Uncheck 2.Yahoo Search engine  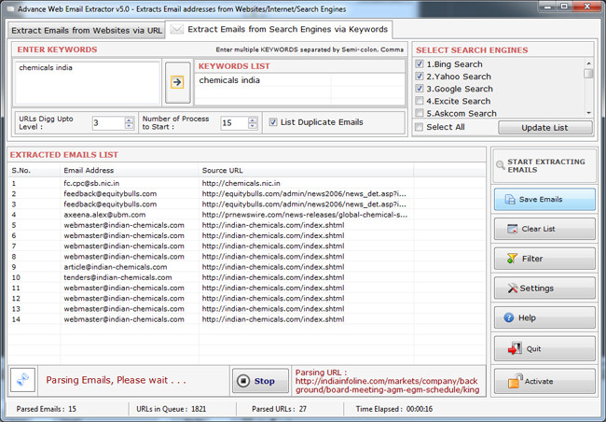420,77
